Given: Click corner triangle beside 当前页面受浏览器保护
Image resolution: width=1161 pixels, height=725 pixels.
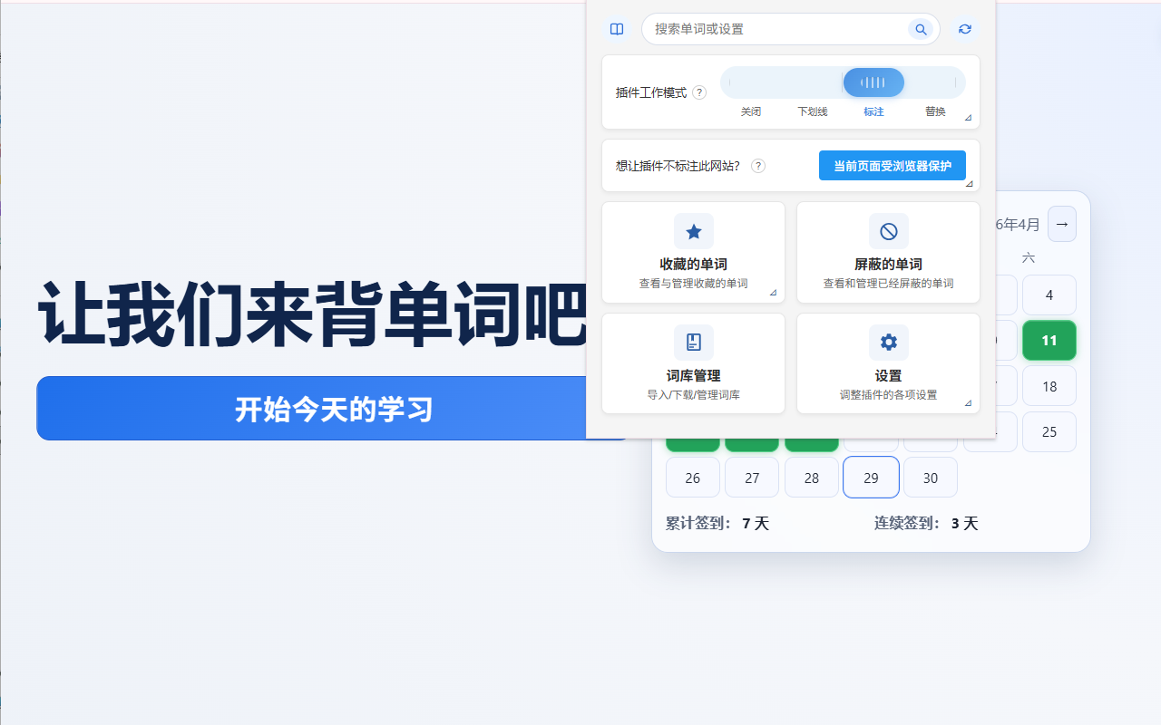Looking at the screenshot, I should pyautogui.click(x=969, y=183).
